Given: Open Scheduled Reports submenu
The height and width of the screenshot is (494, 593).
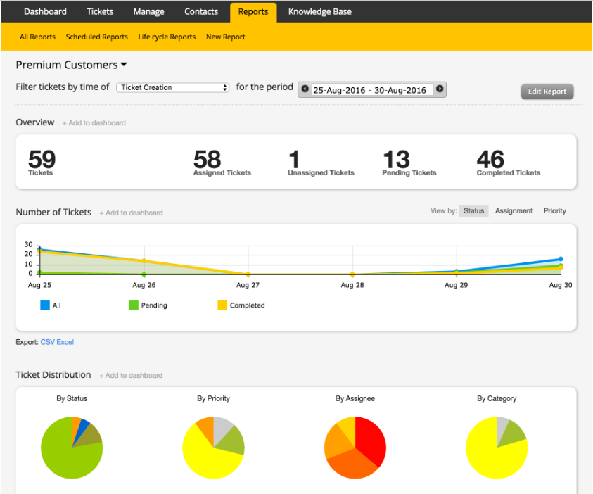Looking at the screenshot, I should click(97, 37).
